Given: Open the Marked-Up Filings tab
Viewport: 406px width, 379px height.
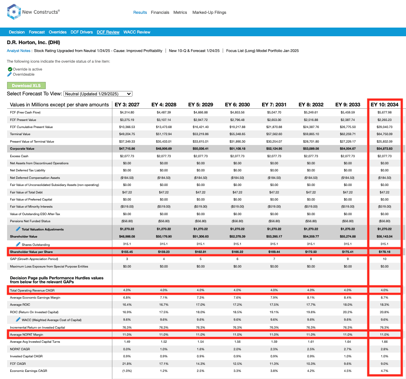Looking at the screenshot, I should pos(209,13).
